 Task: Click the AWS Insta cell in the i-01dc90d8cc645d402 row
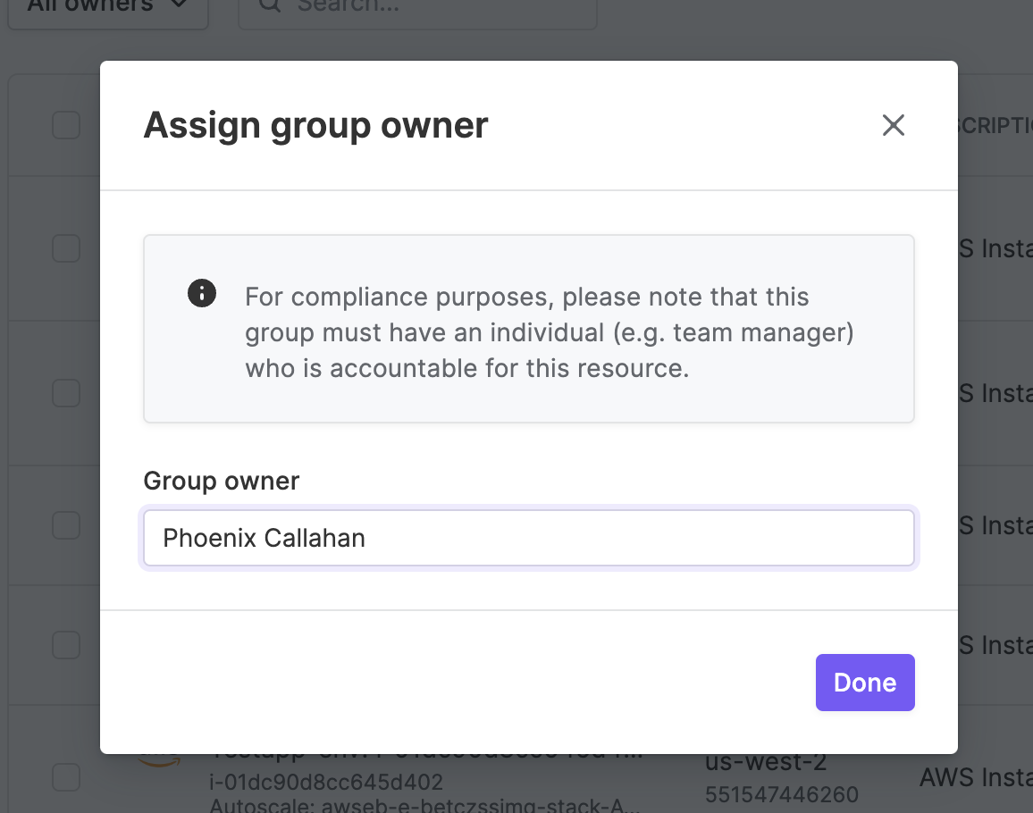tap(977, 777)
